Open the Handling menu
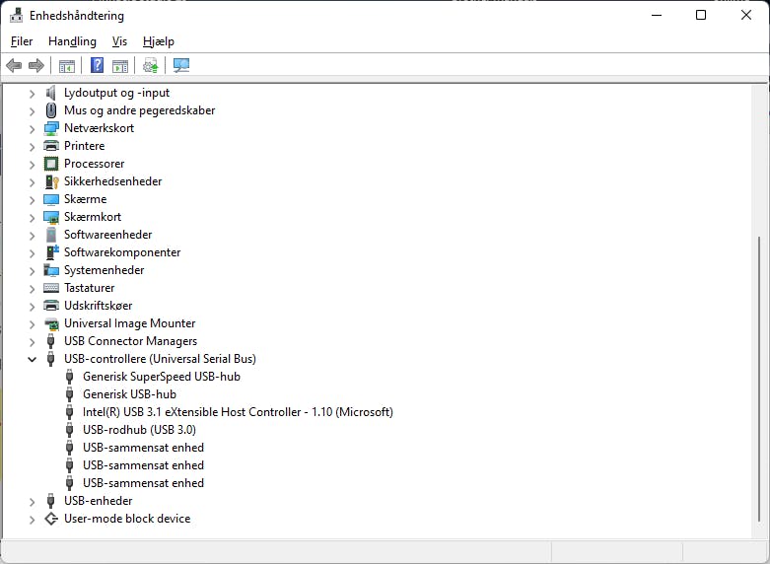This screenshot has width=770, height=564. tap(72, 41)
